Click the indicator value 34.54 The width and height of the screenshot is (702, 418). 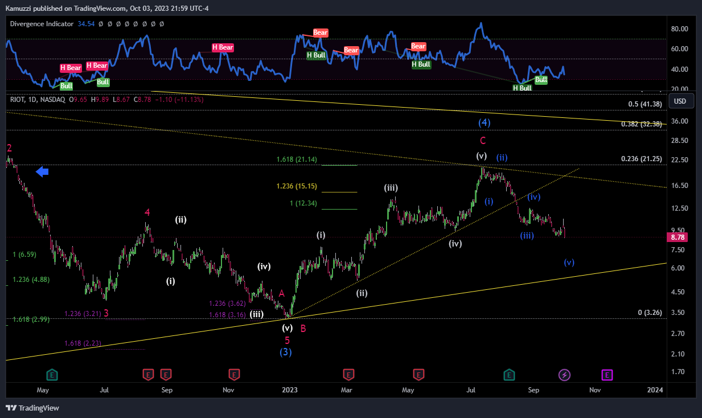coord(86,24)
